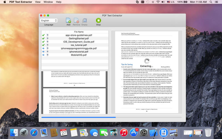Open Preview from the Dock

tap(174, 133)
